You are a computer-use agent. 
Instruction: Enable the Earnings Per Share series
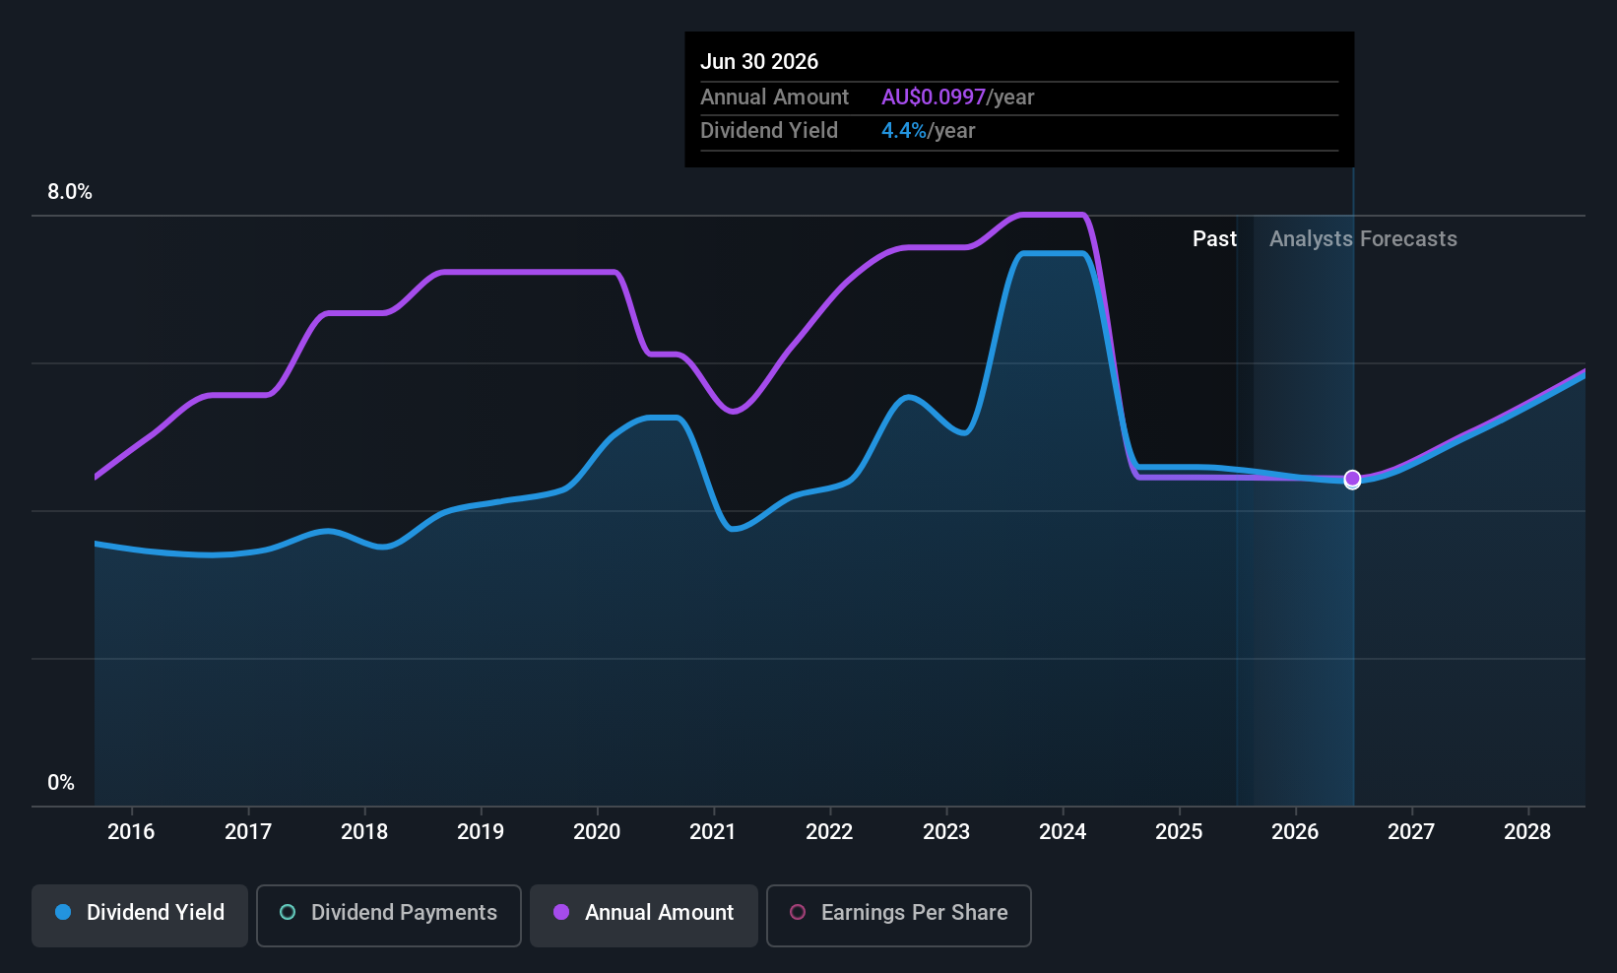898,915
